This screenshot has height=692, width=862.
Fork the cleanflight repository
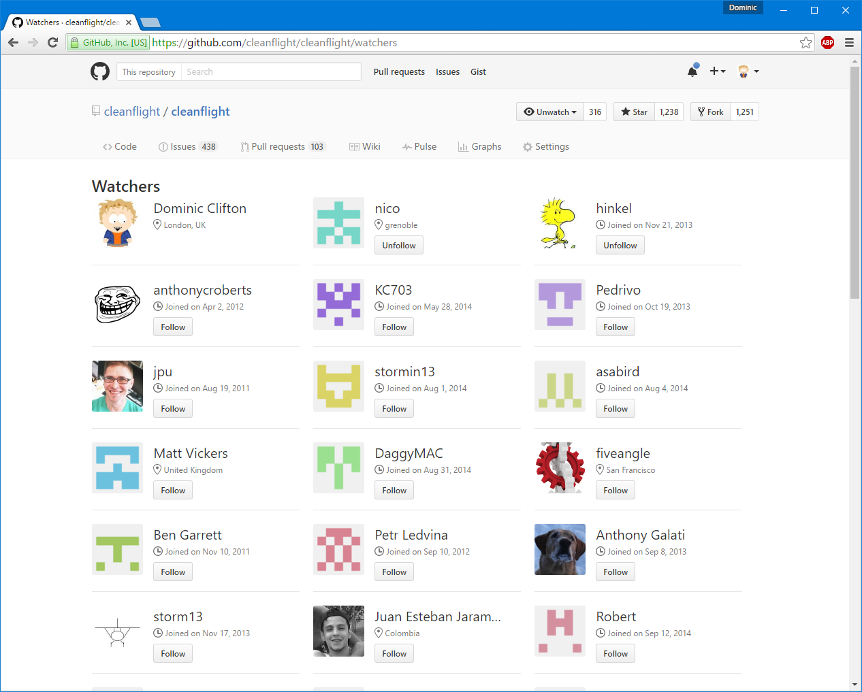[710, 112]
